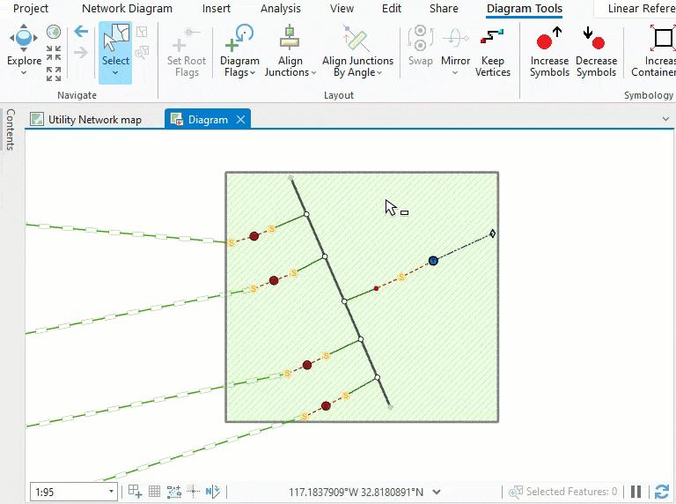Expand the Explore dropdown arrow
Viewport: 676px width, 504px height.
pos(24,73)
